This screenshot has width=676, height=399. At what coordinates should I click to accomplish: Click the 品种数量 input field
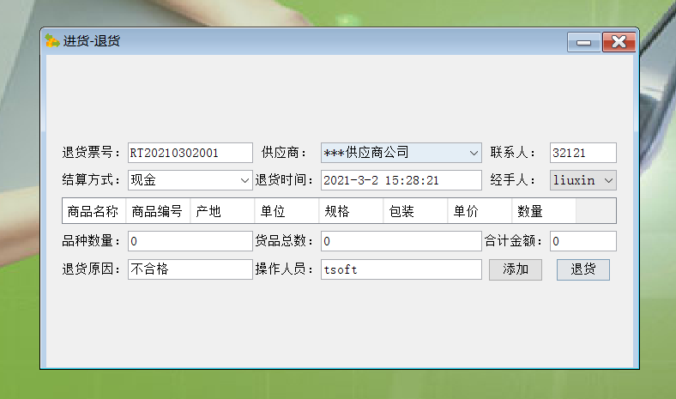(x=190, y=241)
